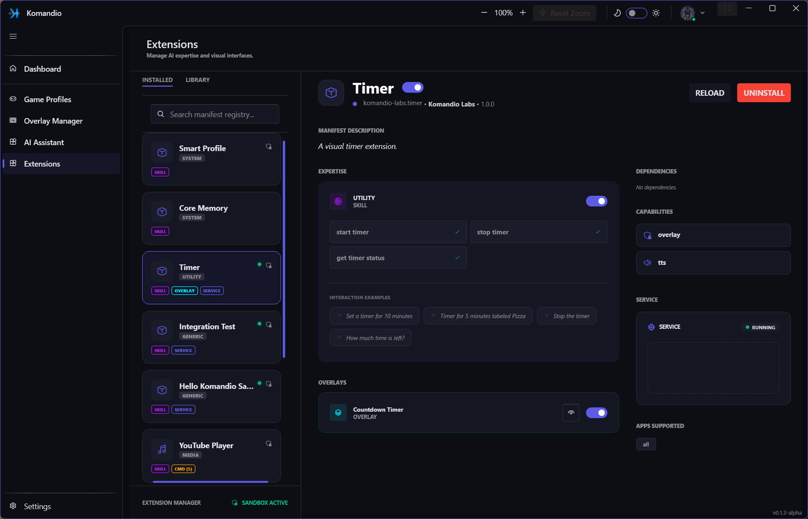The height and width of the screenshot is (519, 808).
Task: Open the Dashboard from the sidebar
Action: [42, 69]
